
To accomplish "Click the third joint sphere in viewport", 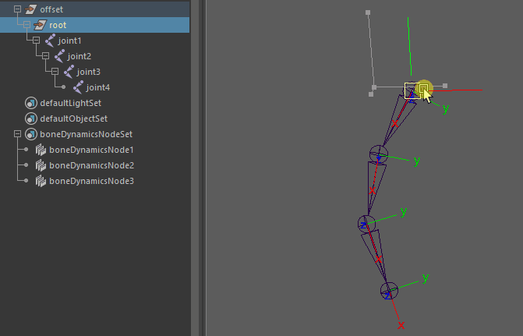I will coord(366,224).
